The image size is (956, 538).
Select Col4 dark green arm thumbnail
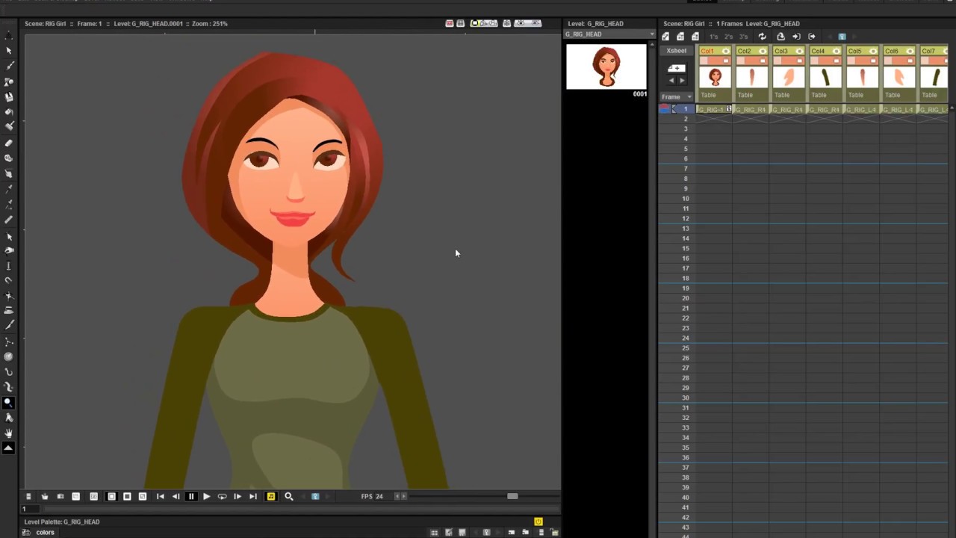(x=825, y=77)
